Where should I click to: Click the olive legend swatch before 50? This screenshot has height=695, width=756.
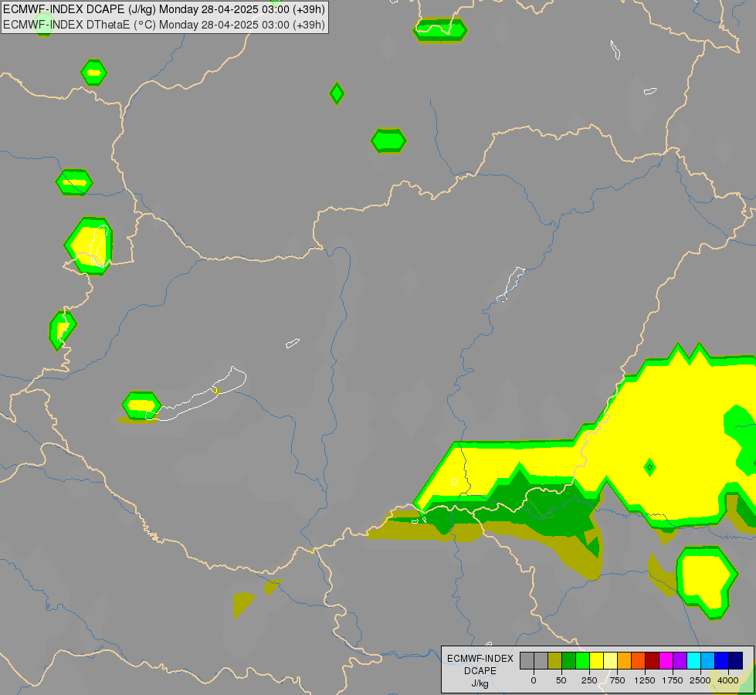554,661
